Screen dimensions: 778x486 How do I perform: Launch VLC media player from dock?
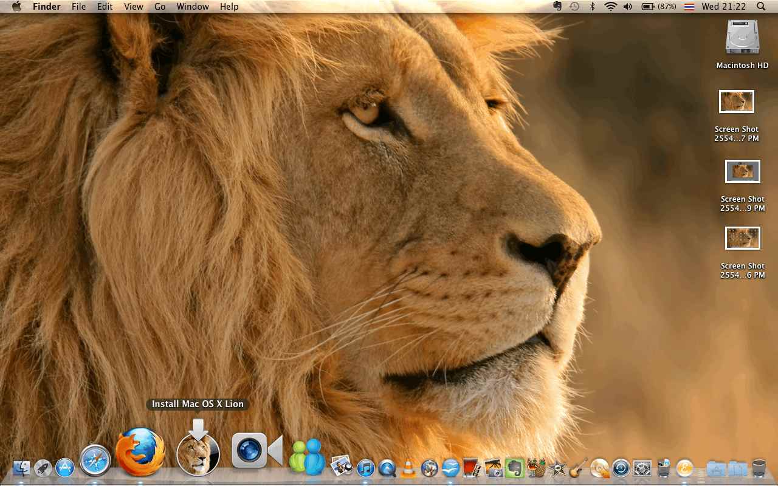pos(408,468)
